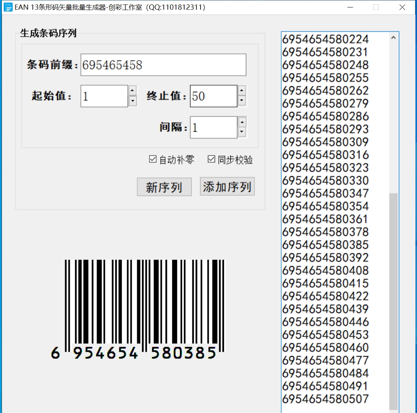Click the down arrow on 间隔 spinner
The image size is (417, 413).
(242, 133)
